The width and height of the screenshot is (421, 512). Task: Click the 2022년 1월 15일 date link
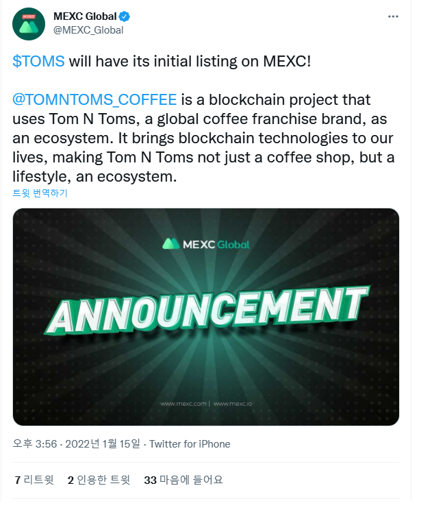pos(103,444)
